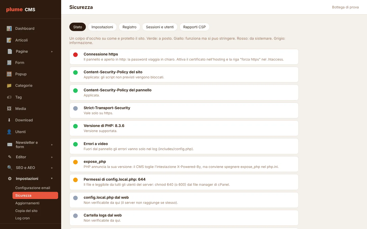Open the Rapporti CSP tab
This screenshot has width=367, height=229.
[x=194, y=27]
